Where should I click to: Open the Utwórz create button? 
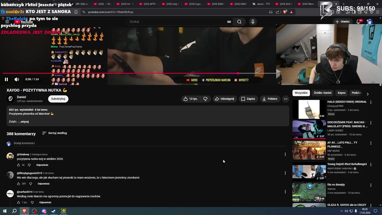[x=342, y=21]
